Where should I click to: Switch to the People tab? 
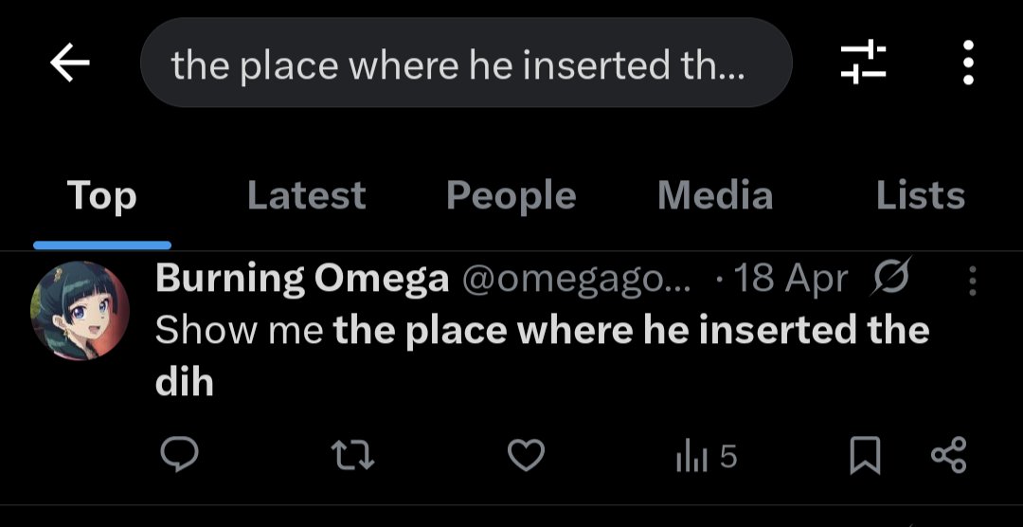511,195
